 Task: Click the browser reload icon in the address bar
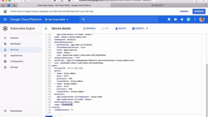click(157, 1)
